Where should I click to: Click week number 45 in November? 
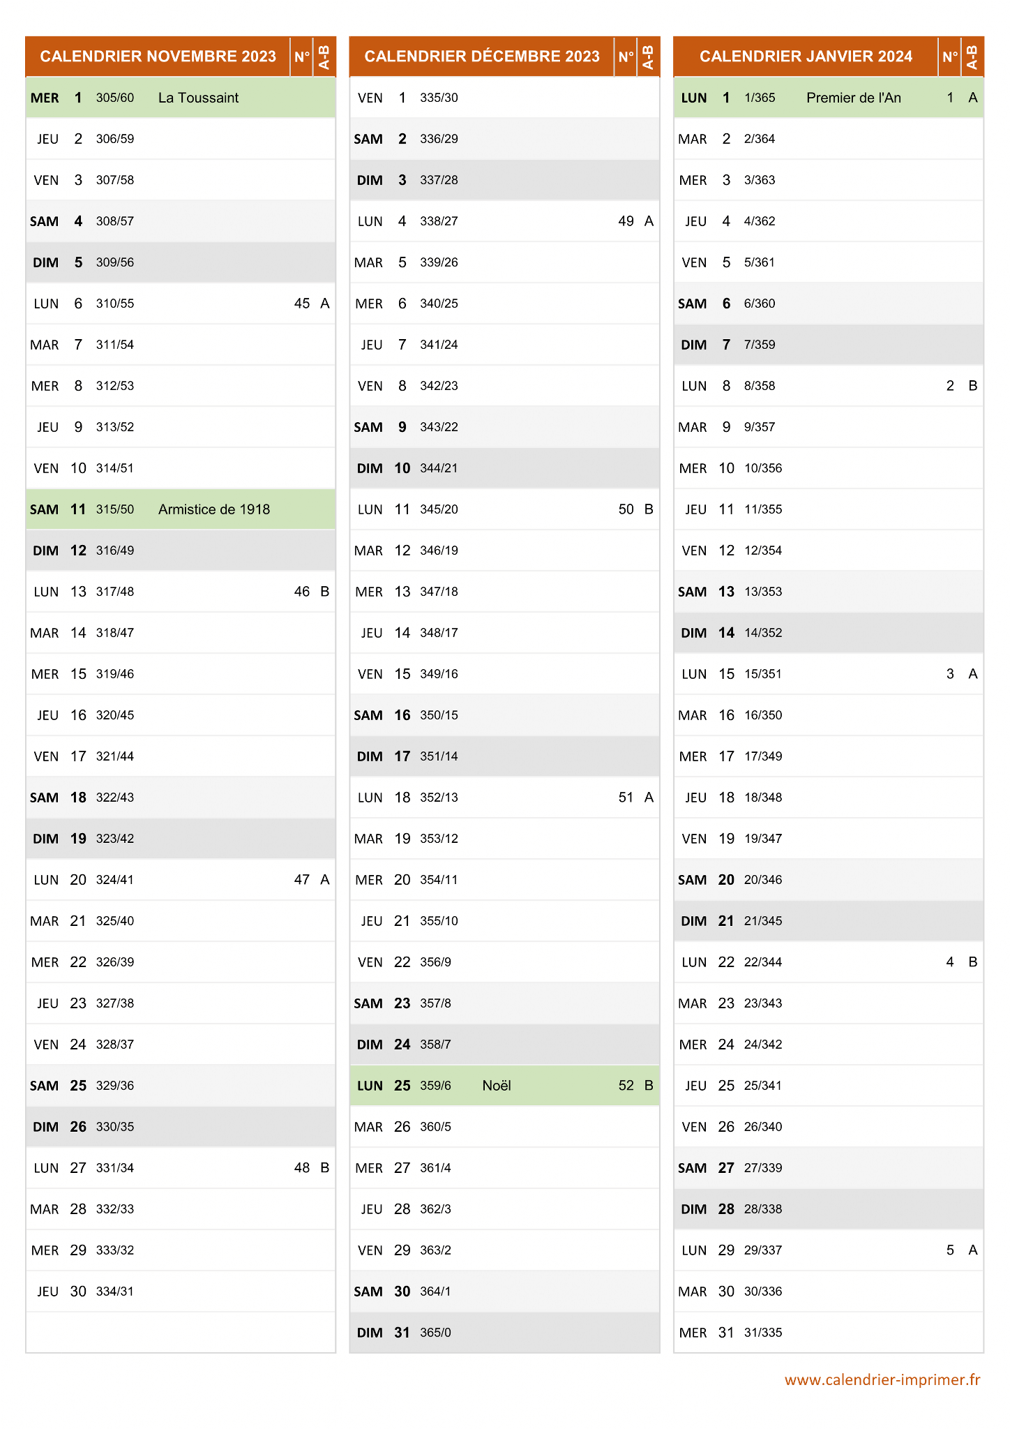pos(301,304)
